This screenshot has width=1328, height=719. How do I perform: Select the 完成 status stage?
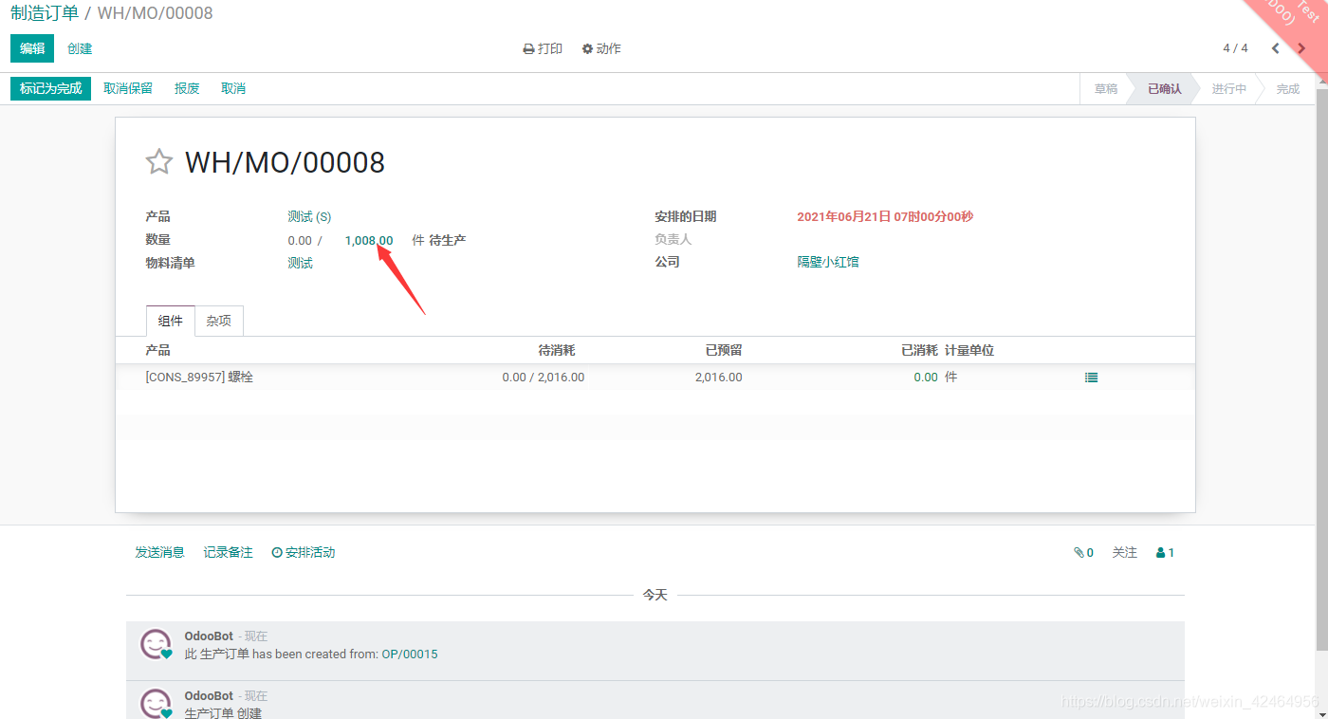[1287, 88]
